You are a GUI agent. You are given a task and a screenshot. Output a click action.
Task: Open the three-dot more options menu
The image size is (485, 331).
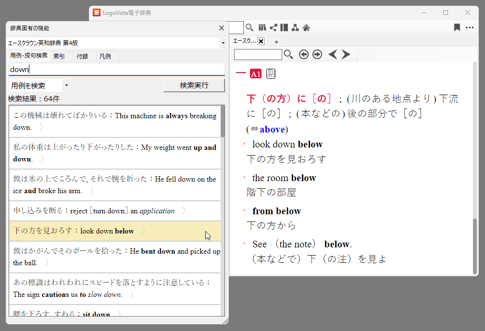(470, 27)
